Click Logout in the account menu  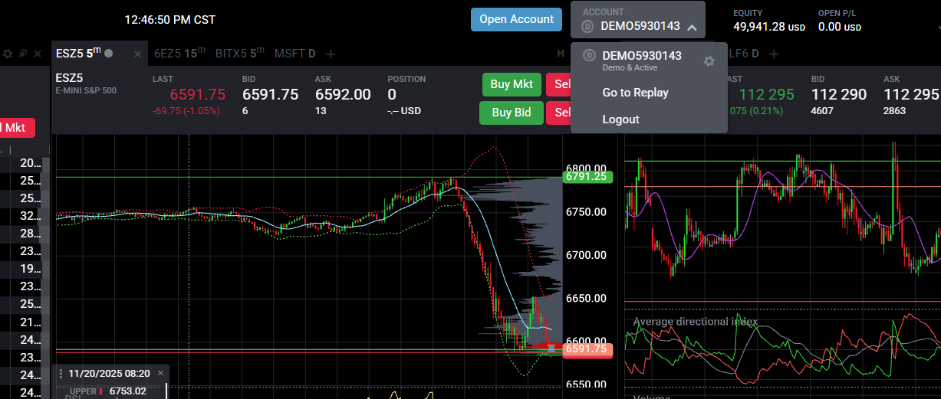(x=620, y=119)
